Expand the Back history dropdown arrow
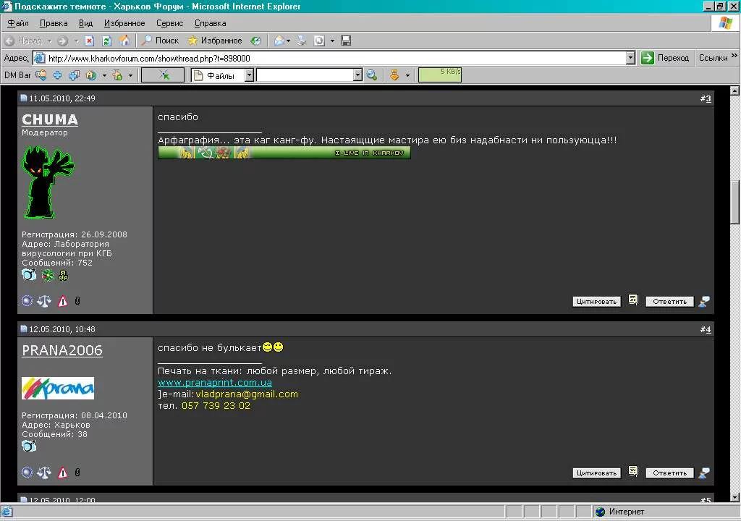This screenshot has height=521, width=741. (50, 41)
